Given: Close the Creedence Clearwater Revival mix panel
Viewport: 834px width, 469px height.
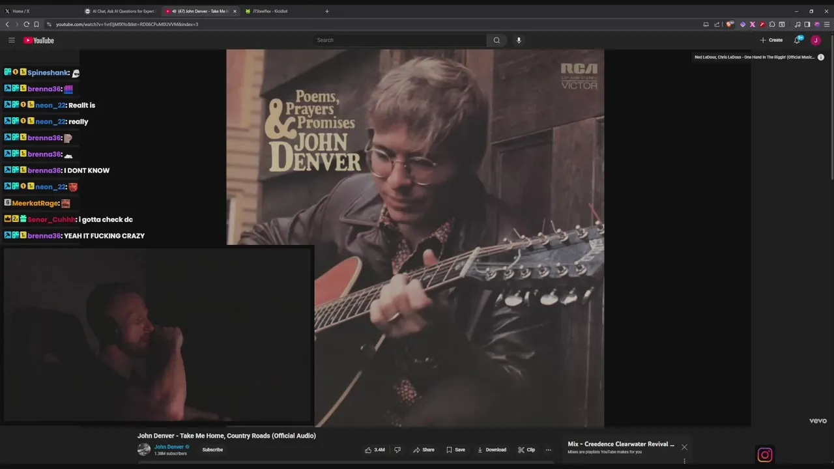Looking at the screenshot, I should click(x=684, y=447).
